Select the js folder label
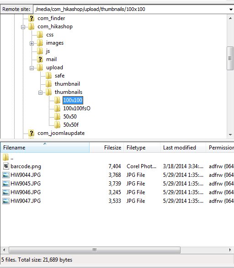This screenshot has height=268, width=234. click(x=48, y=51)
